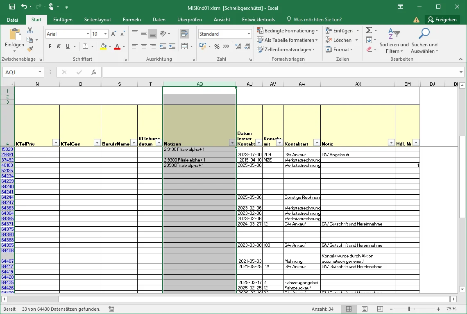Increase the indent

(x=172, y=46)
